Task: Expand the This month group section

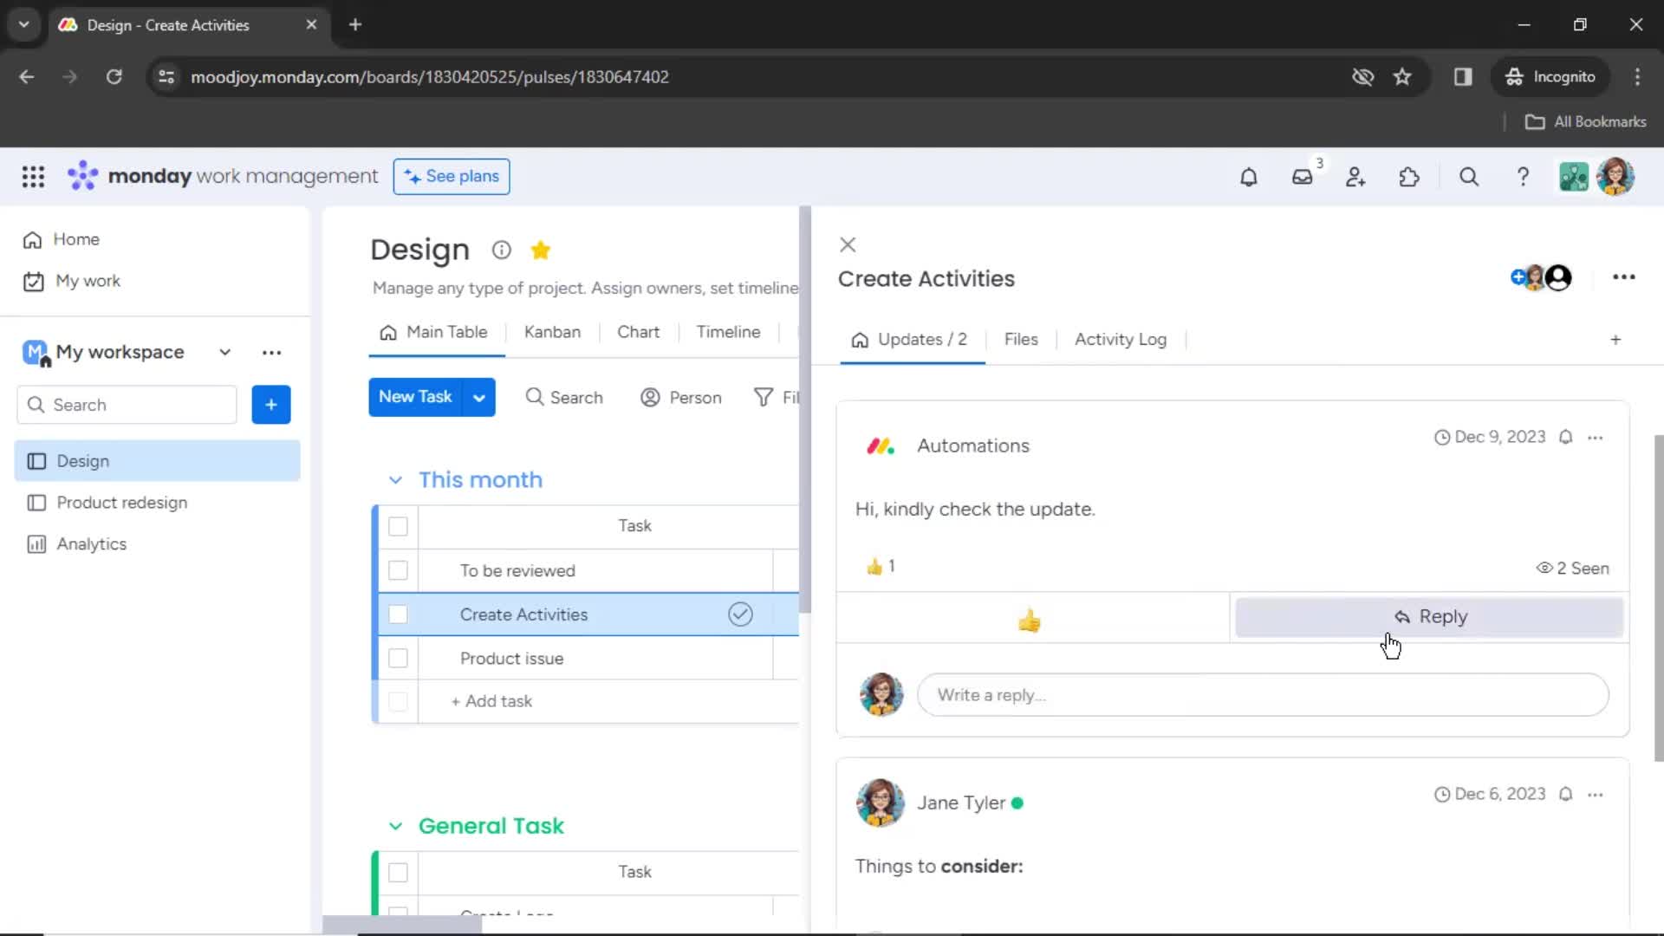Action: (x=394, y=479)
